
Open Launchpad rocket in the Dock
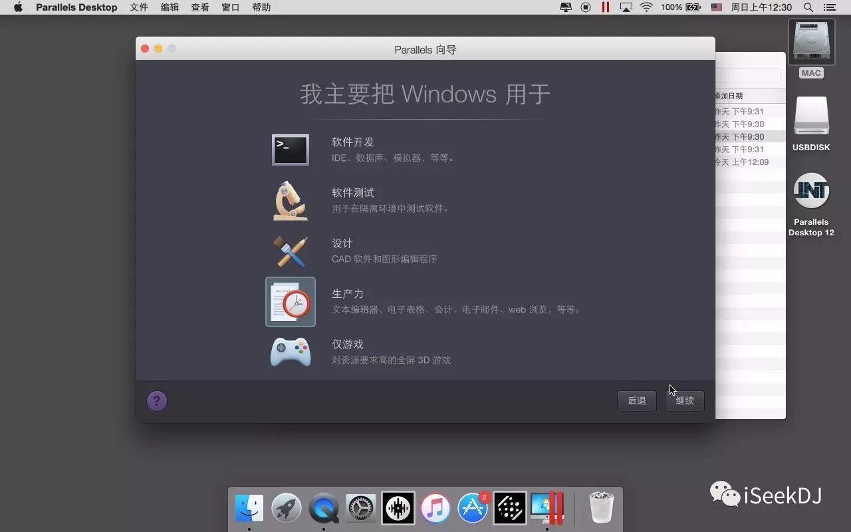[287, 509]
